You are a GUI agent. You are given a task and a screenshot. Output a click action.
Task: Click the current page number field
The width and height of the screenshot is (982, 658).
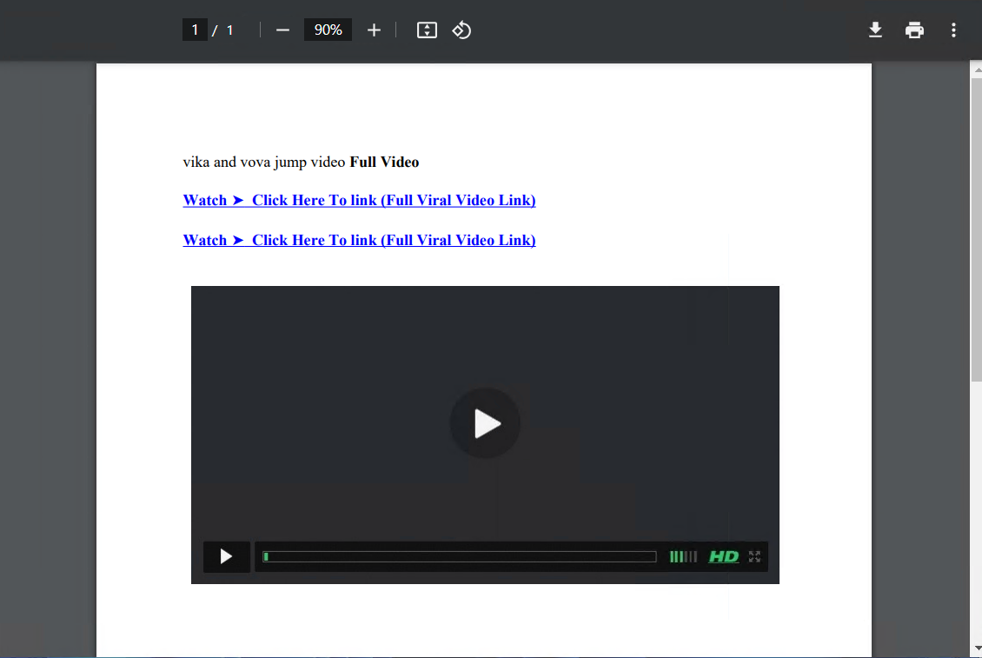tap(195, 30)
